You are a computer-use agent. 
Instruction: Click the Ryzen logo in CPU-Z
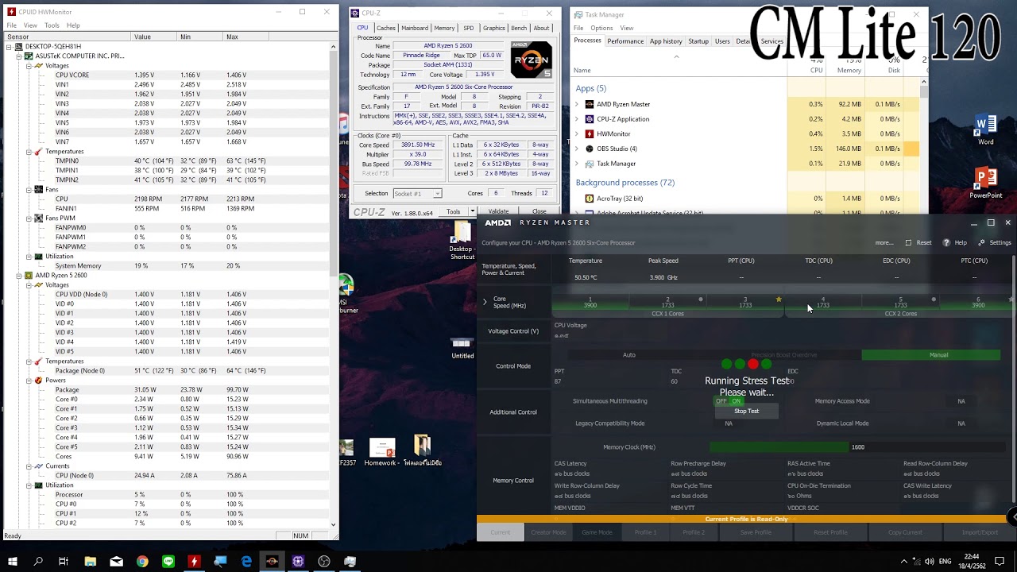pyautogui.click(x=531, y=60)
